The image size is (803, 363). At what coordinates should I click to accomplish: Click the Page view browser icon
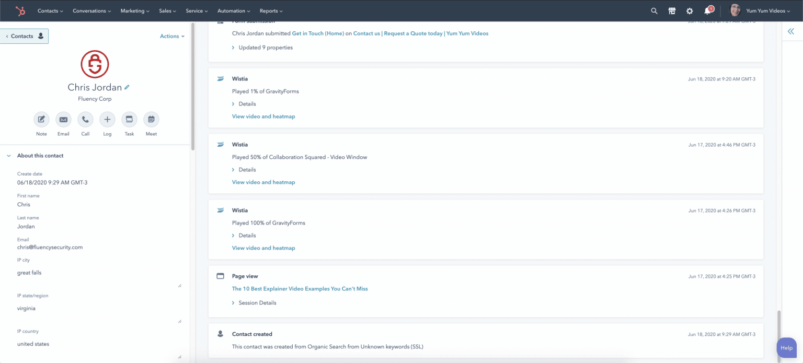(221, 276)
